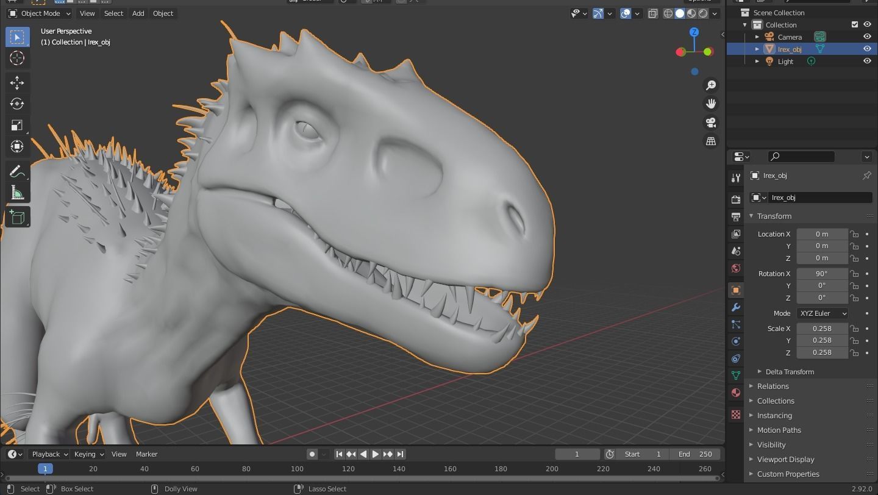Click the Scale X value field
Image resolution: width=878 pixels, height=495 pixels.
point(822,329)
